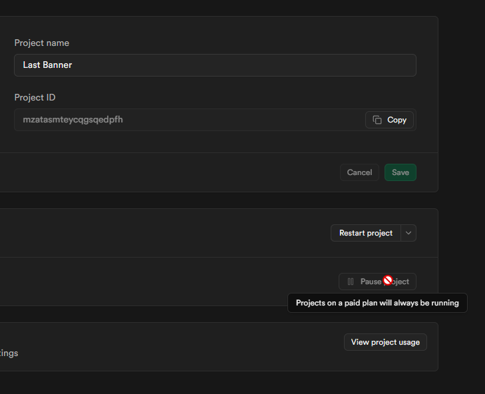Click the word 'Restart' on the restart button
The image size is (485, 394).
[x=353, y=233]
